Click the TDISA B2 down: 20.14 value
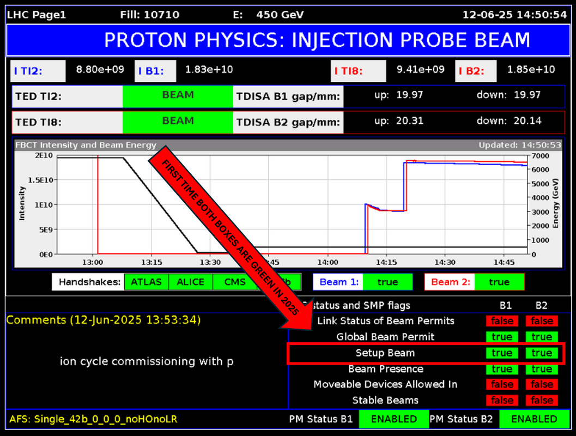The height and width of the screenshot is (436, 576). (509, 120)
